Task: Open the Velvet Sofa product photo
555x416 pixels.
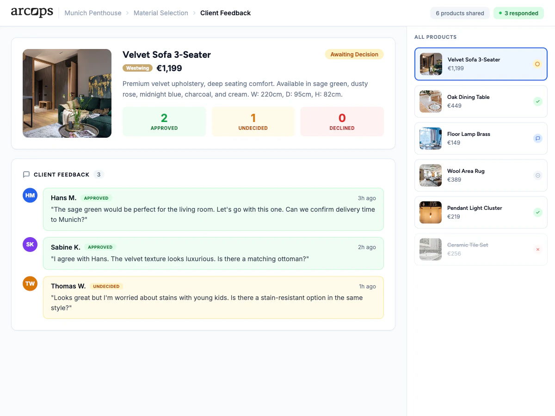Action: [67, 93]
